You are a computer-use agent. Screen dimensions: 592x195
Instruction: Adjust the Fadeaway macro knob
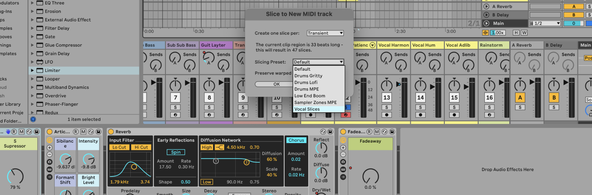(x=370, y=177)
